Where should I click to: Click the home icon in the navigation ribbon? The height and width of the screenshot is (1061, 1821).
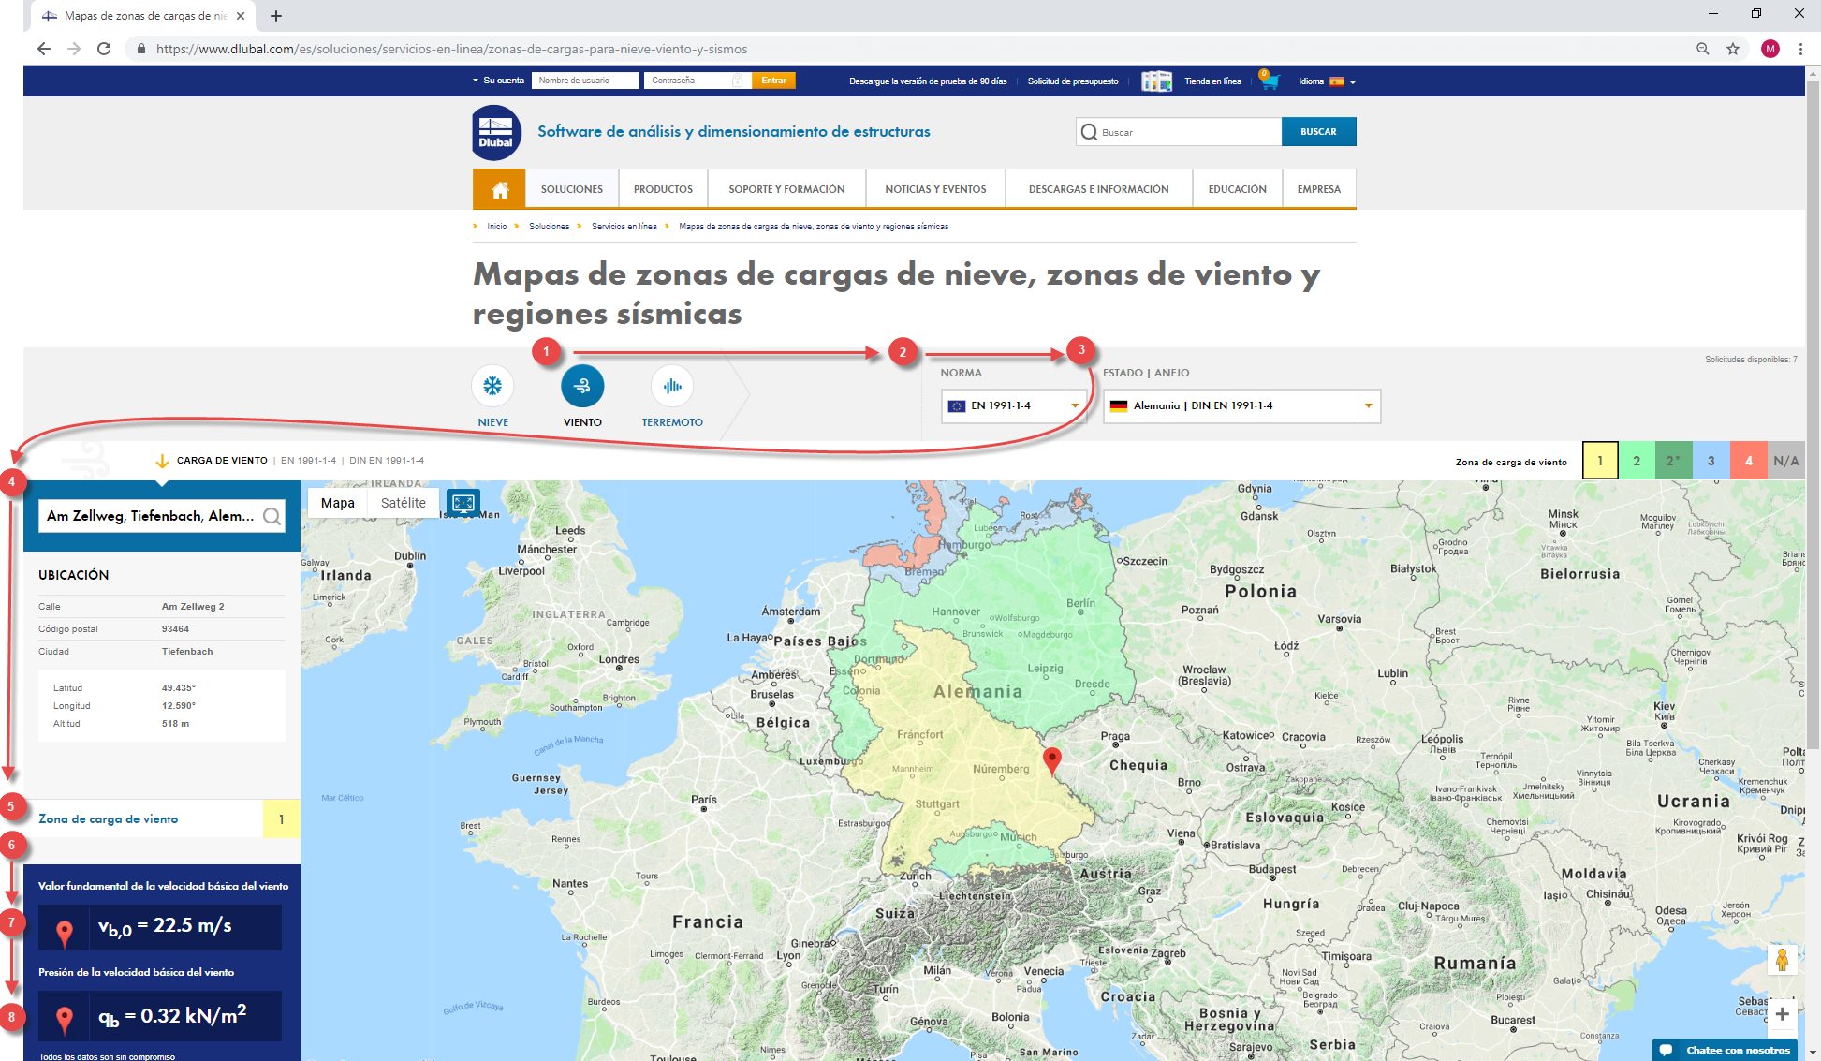tap(499, 188)
